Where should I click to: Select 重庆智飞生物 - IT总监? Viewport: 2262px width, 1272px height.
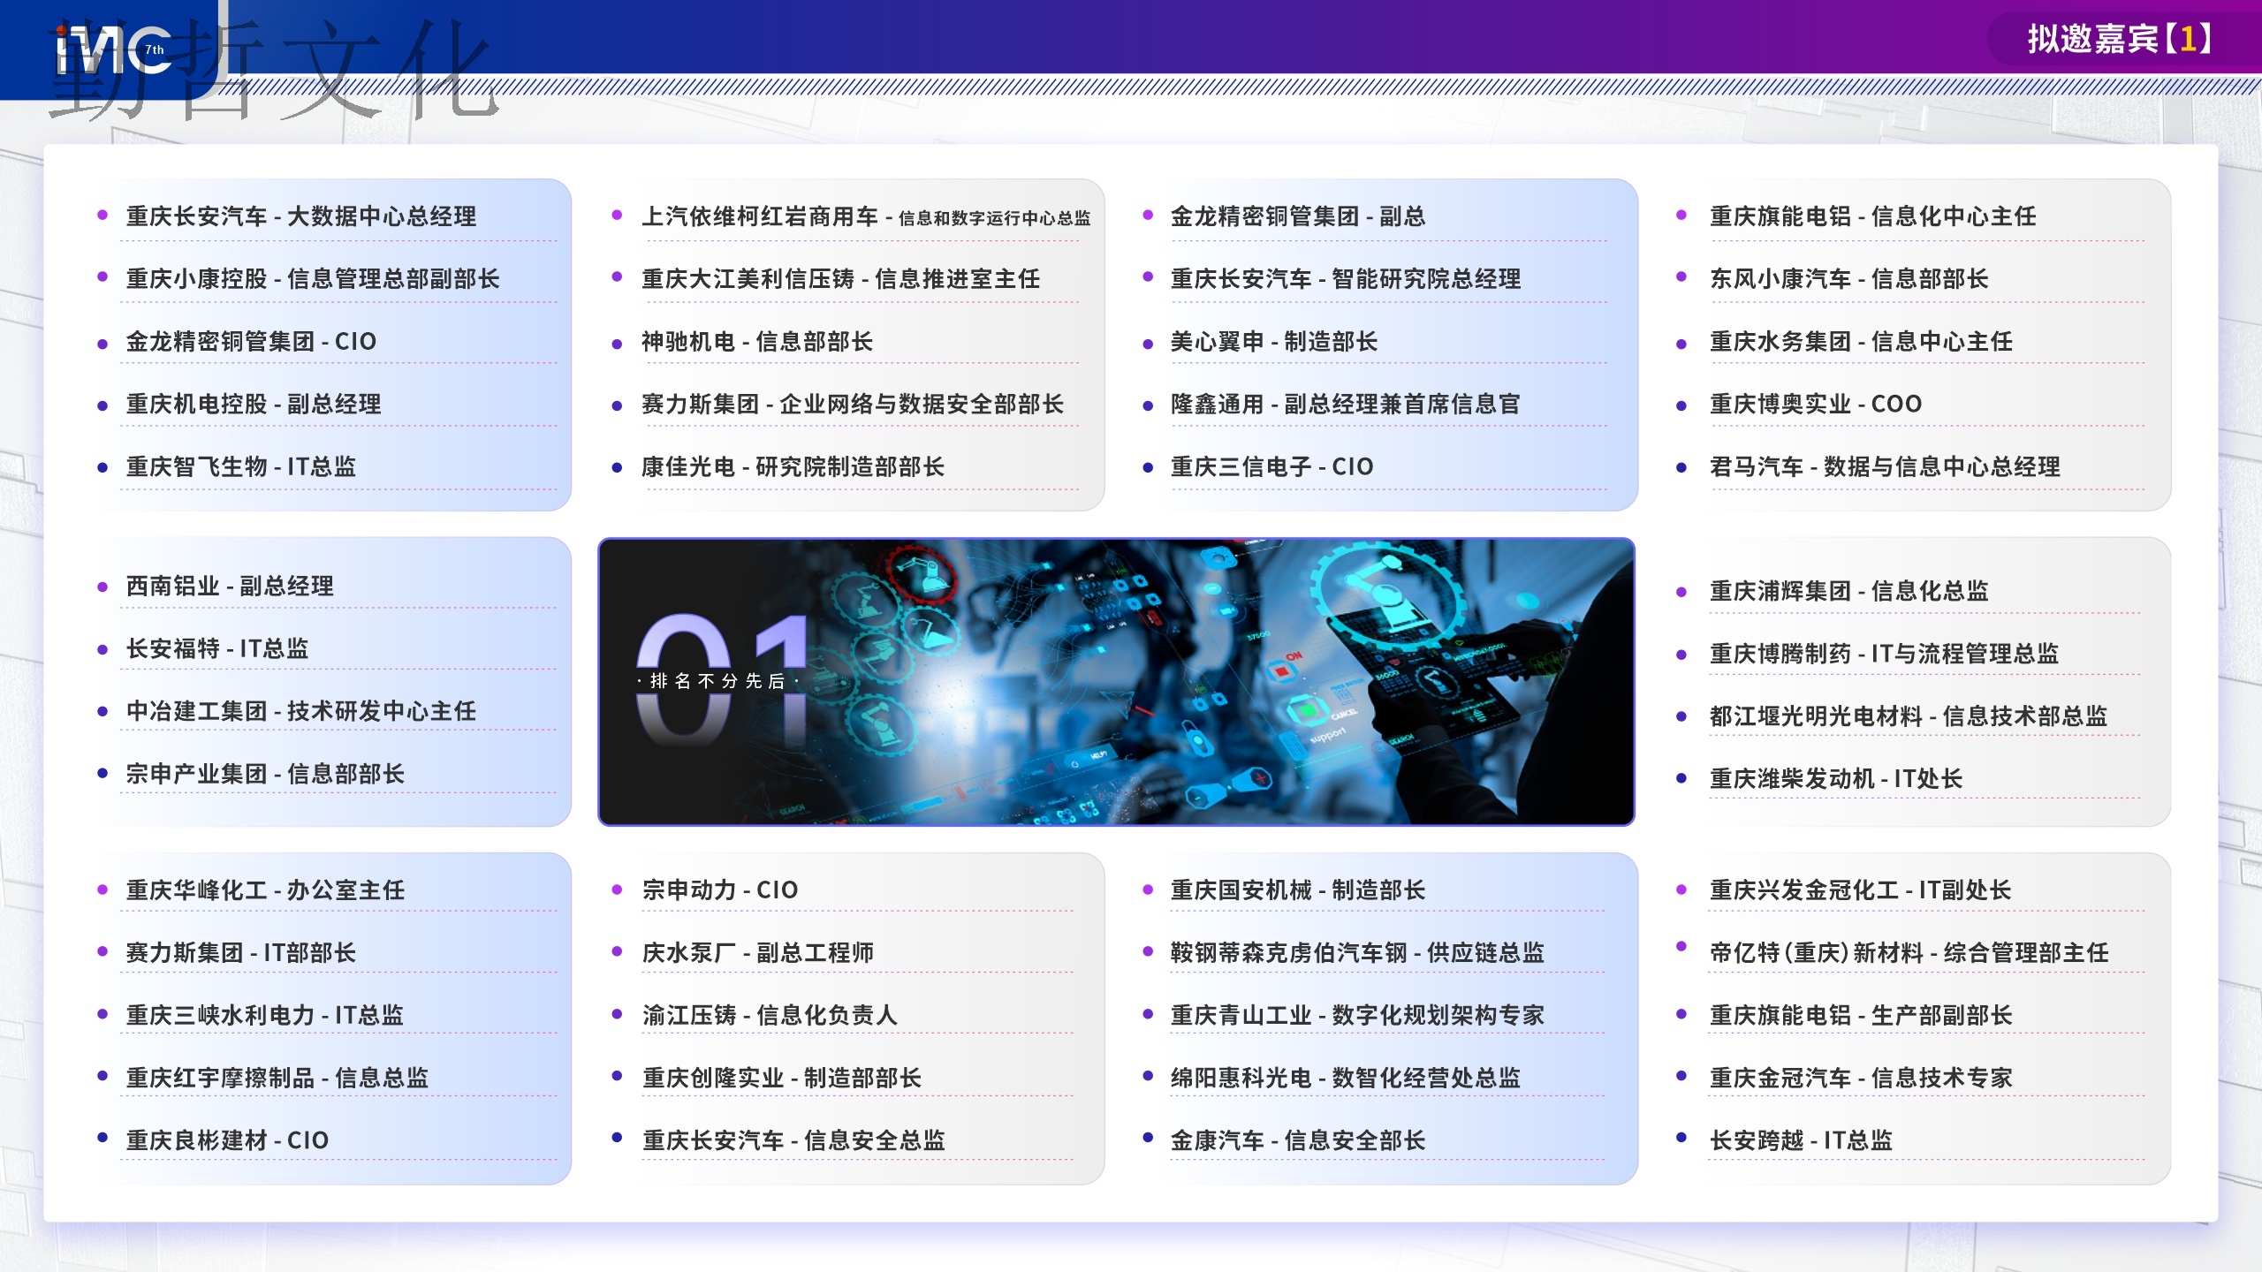(241, 467)
